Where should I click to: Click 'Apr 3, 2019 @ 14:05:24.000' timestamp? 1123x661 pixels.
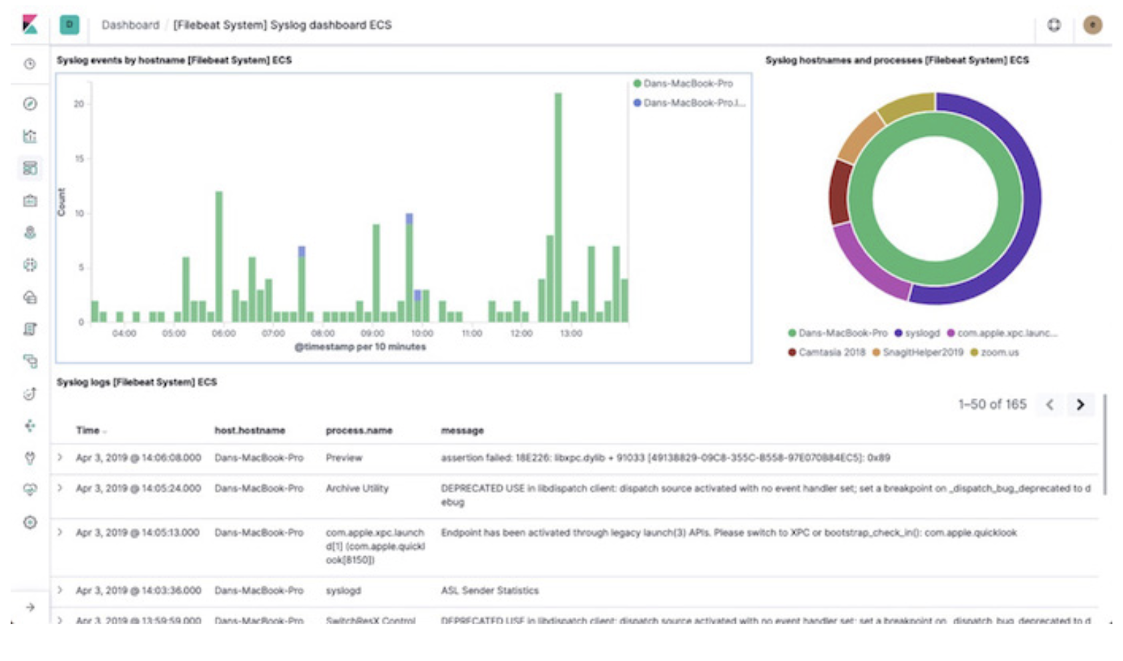(x=138, y=488)
